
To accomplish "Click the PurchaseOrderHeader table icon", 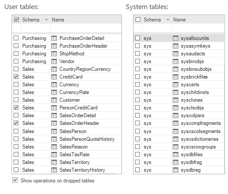I will (54, 46).
